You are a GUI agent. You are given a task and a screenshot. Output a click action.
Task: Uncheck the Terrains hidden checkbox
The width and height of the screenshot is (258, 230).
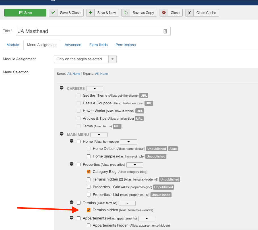pyautogui.click(x=88, y=210)
